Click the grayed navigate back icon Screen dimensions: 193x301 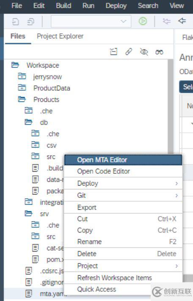click(x=167, y=21)
